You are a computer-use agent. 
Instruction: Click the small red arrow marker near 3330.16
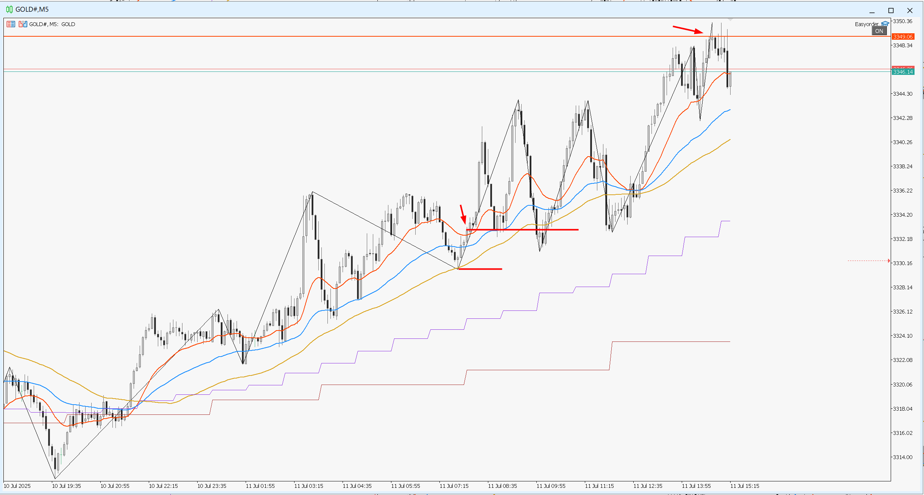(888, 261)
